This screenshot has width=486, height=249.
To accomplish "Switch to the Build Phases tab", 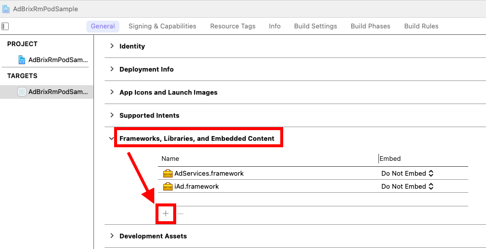I will 370,27.
